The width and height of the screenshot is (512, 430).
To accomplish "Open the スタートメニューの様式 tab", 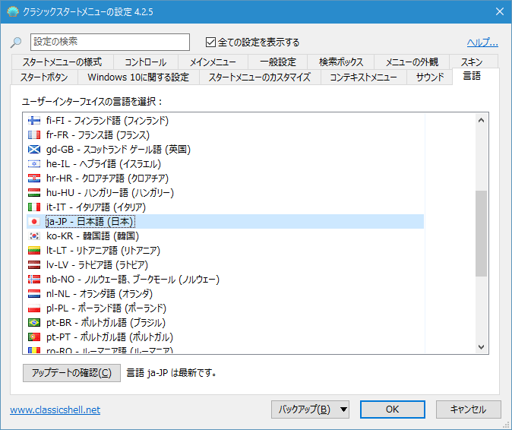I will [x=62, y=62].
